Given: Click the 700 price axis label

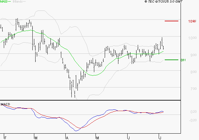Looking at the screenshot, I should point(193,89).
